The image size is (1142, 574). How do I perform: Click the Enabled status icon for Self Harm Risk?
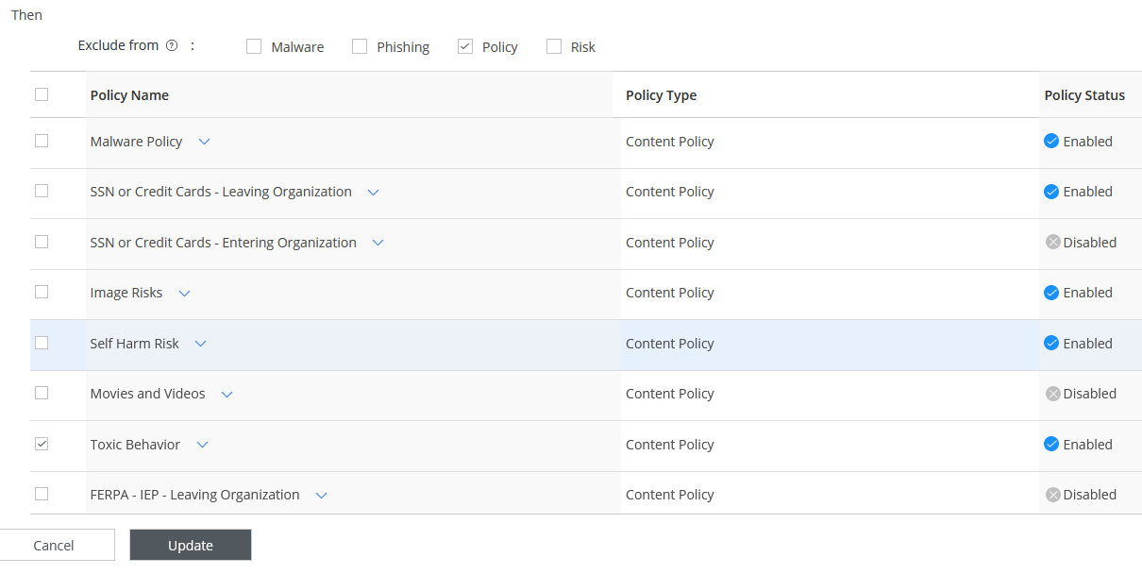pos(1050,344)
